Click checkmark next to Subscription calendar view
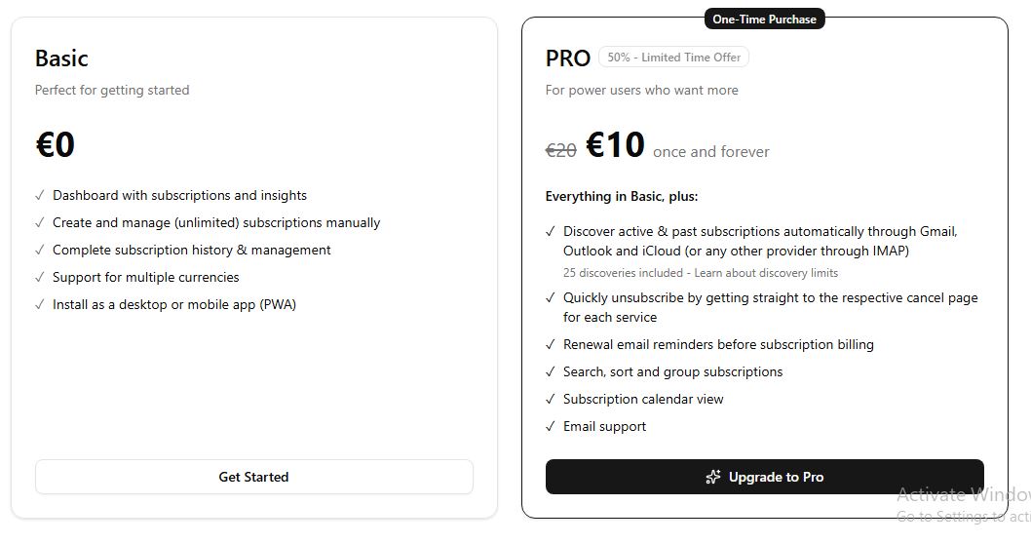Viewport: 1031px width, 544px height. point(551,400)
